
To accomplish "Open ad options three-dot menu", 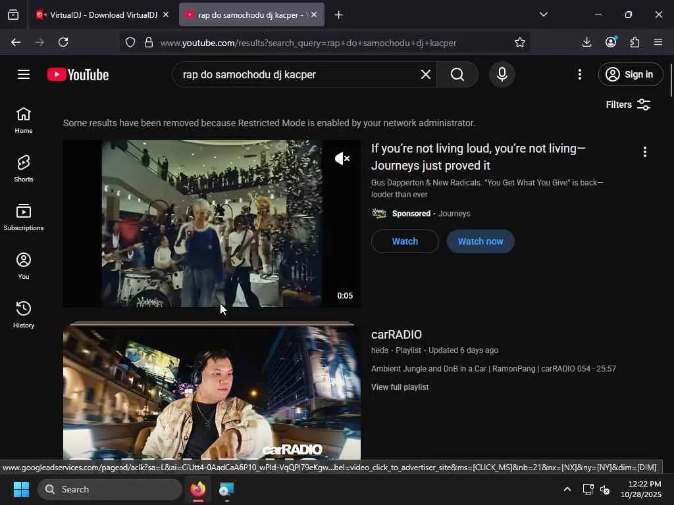I will pos(645,152).
